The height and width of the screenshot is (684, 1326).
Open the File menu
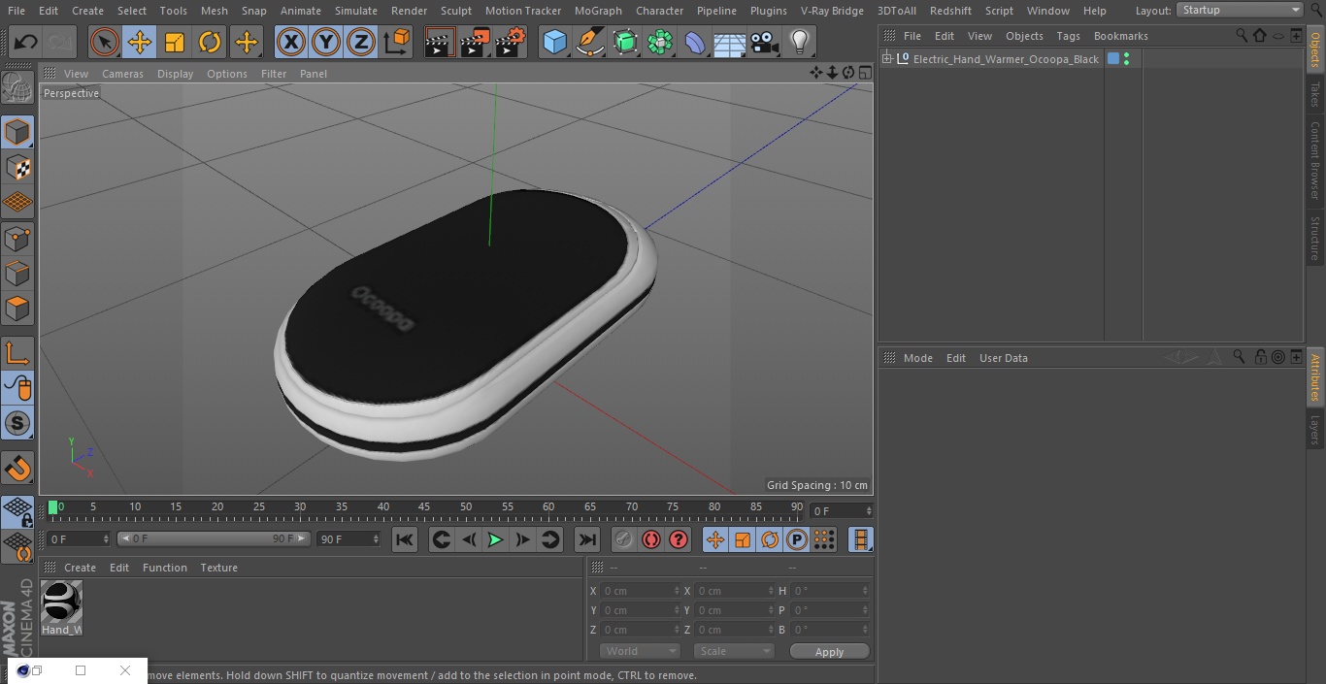(x=16, y=11)
